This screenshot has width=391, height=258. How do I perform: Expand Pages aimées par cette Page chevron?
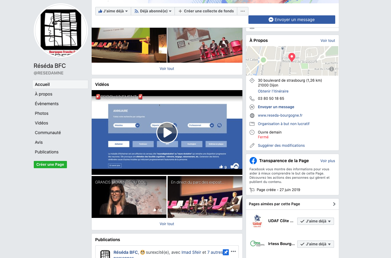[334, 204]
